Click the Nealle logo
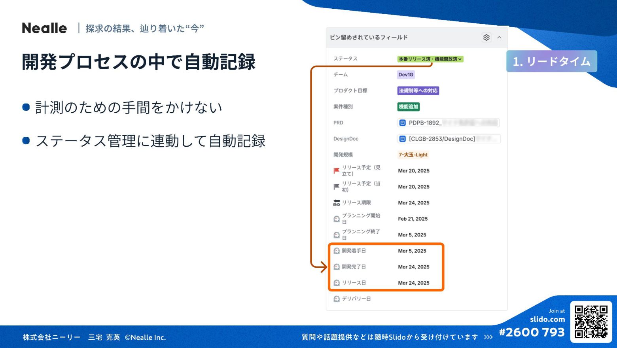The image size is (617, 348). [44, 28]
